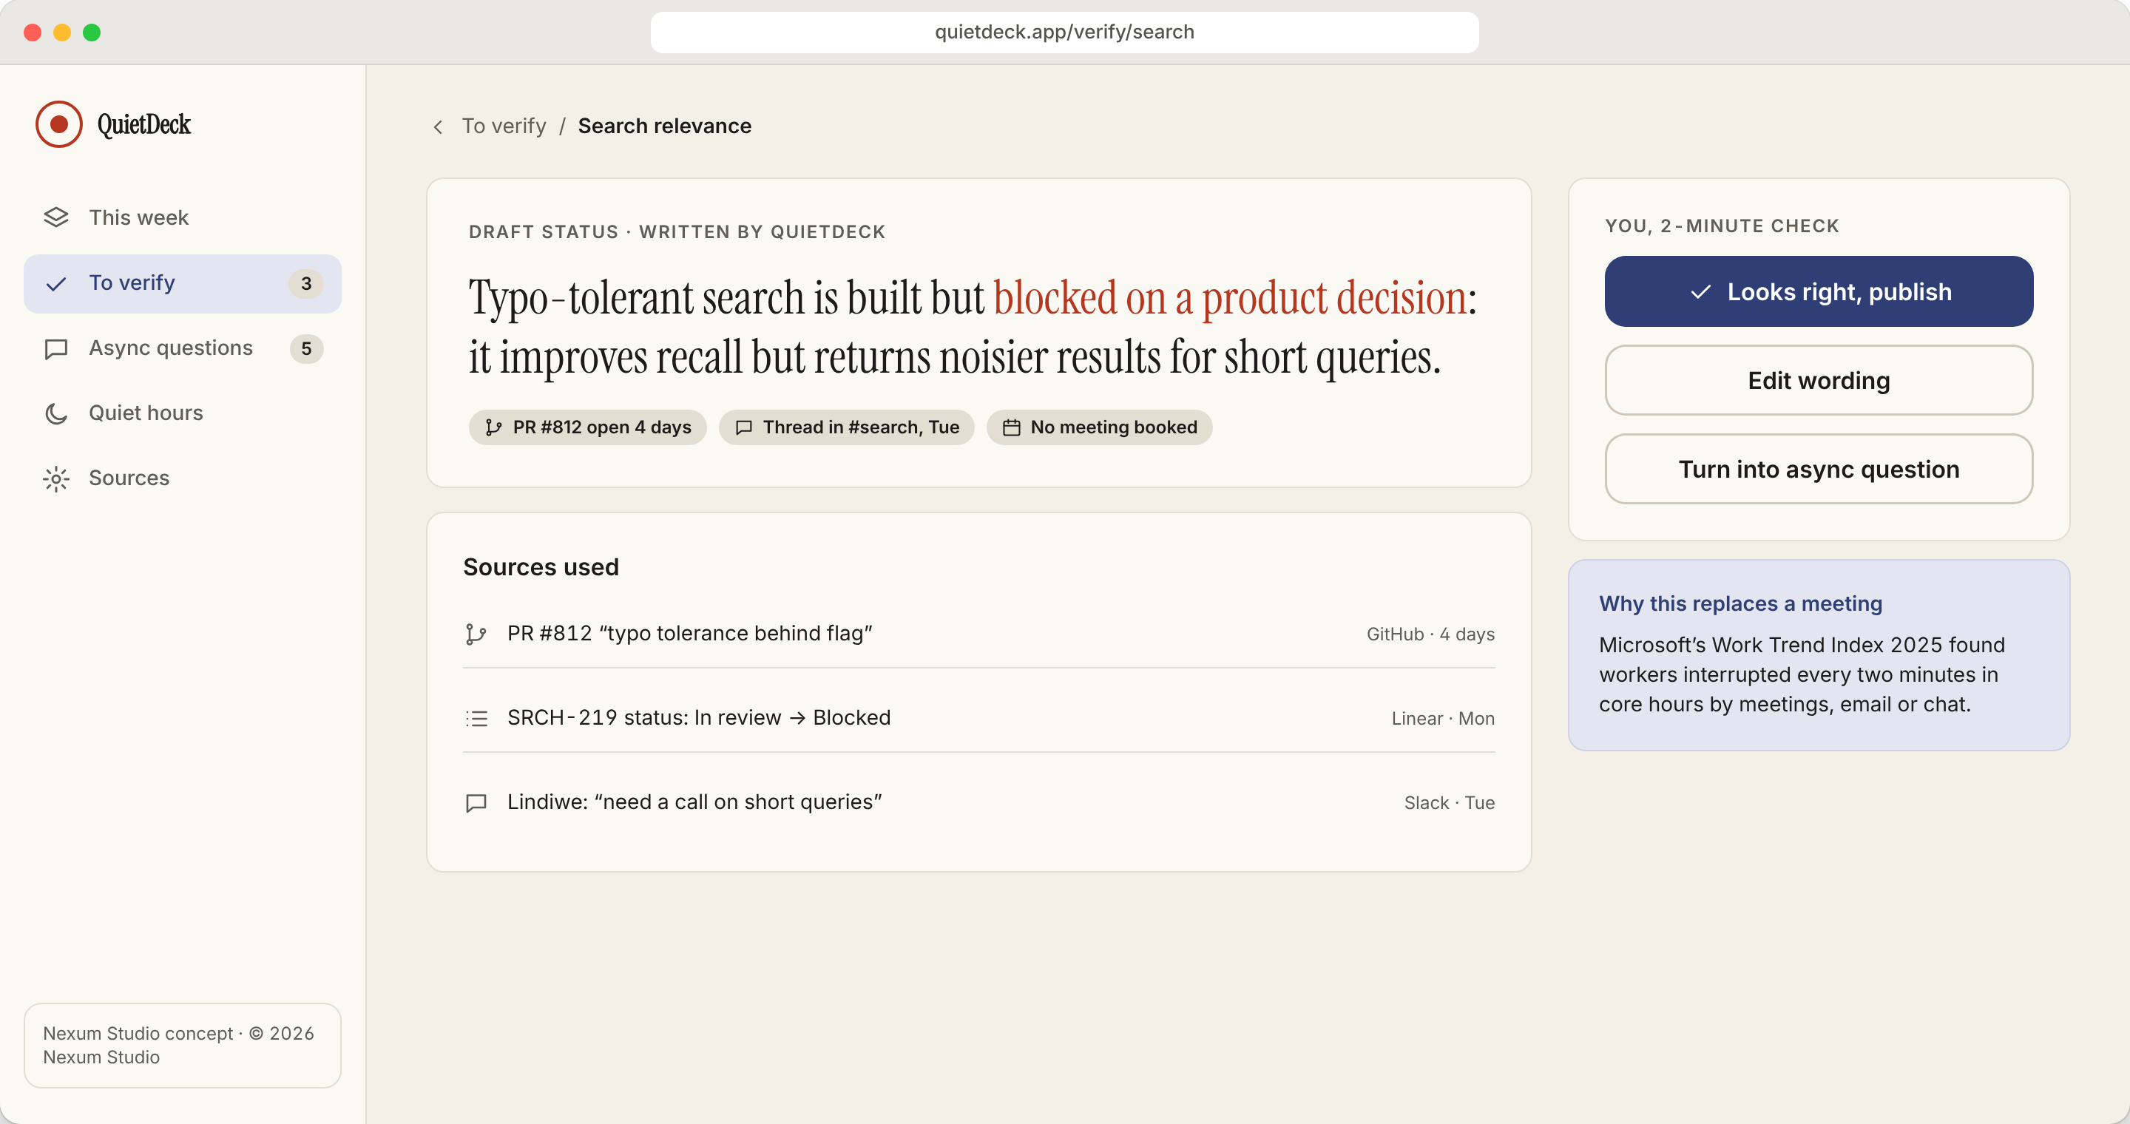Viewport: 2130px width, 1124px height.
Task: Click the QuietDeck wordmark
Action: (x=144, y=125)
